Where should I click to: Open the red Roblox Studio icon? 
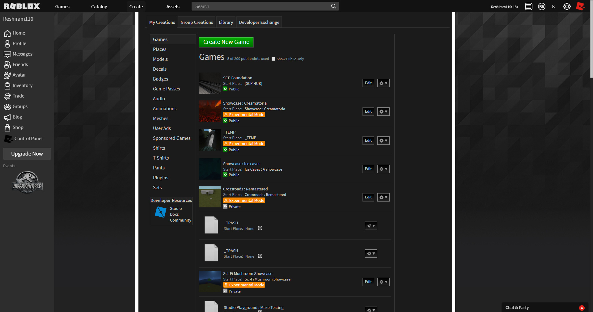pos(580,6)
